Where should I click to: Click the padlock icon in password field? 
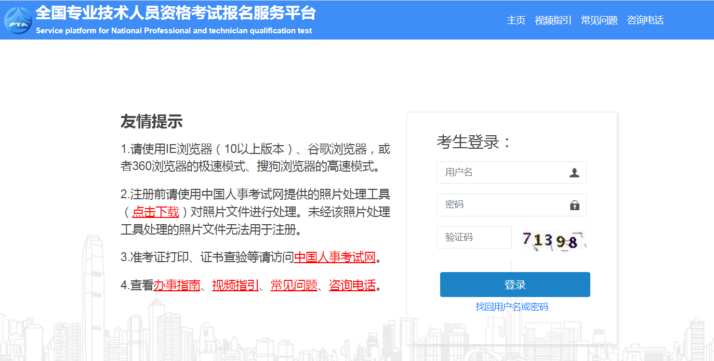[x=575, y=205]
